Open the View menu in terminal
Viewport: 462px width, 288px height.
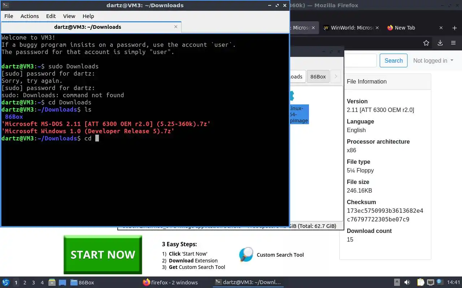69,16
